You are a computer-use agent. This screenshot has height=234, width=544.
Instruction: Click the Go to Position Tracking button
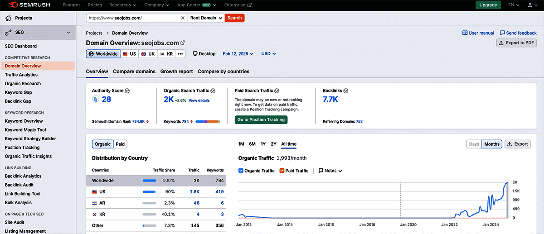(x=261, y=119)
